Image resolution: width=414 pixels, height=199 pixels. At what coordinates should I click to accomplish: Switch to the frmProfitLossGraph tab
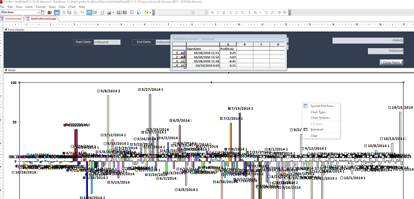(41, 19)
